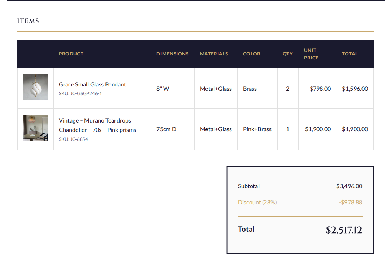Select SKU JC-6854 text
The image size is (390, 262).
[73, 139]
